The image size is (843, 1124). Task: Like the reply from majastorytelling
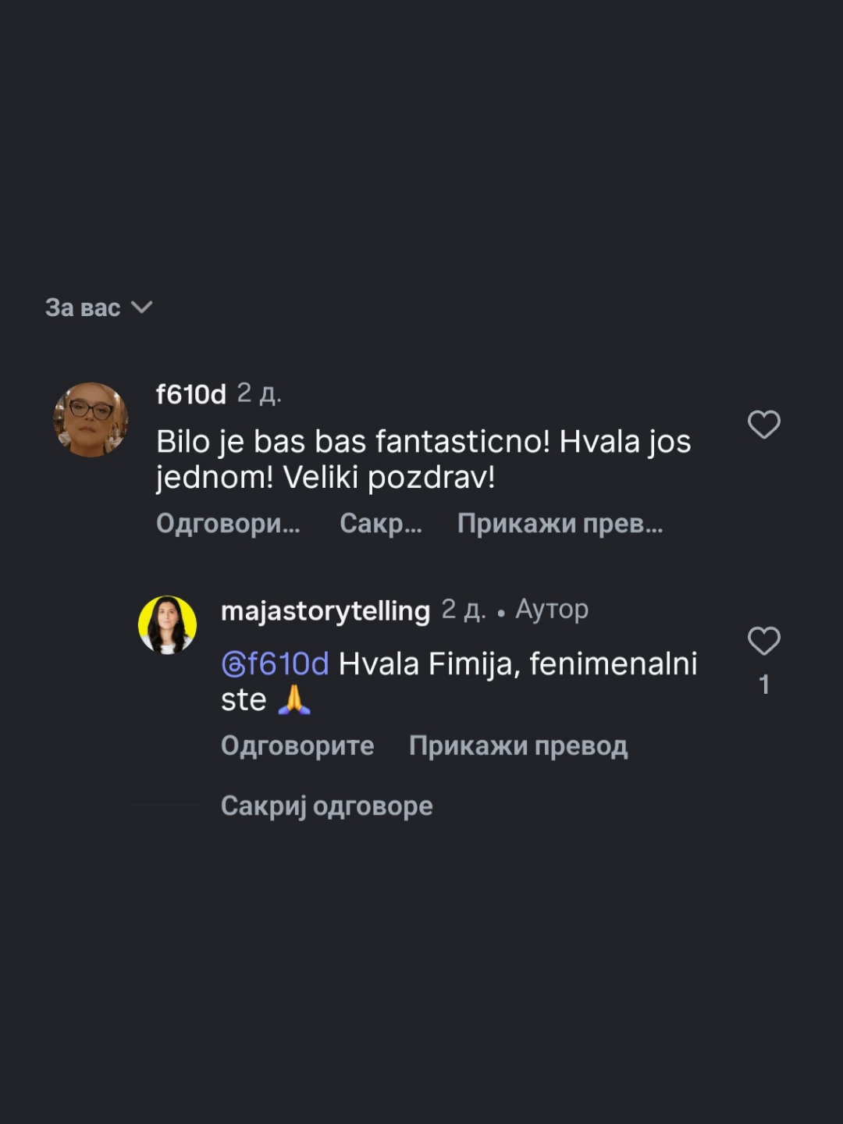[763, 642]
